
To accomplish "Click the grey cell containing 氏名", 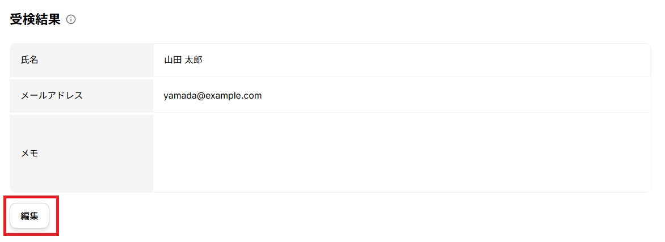I will coord(81,60).
